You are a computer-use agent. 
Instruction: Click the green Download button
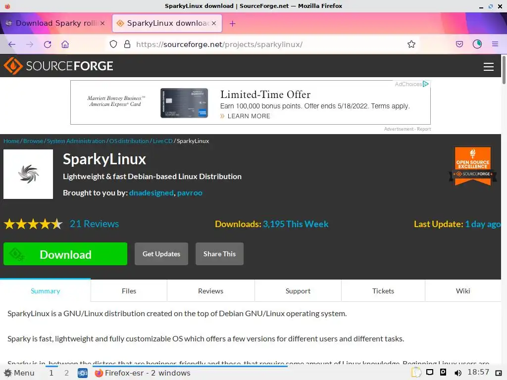[65, 254]
